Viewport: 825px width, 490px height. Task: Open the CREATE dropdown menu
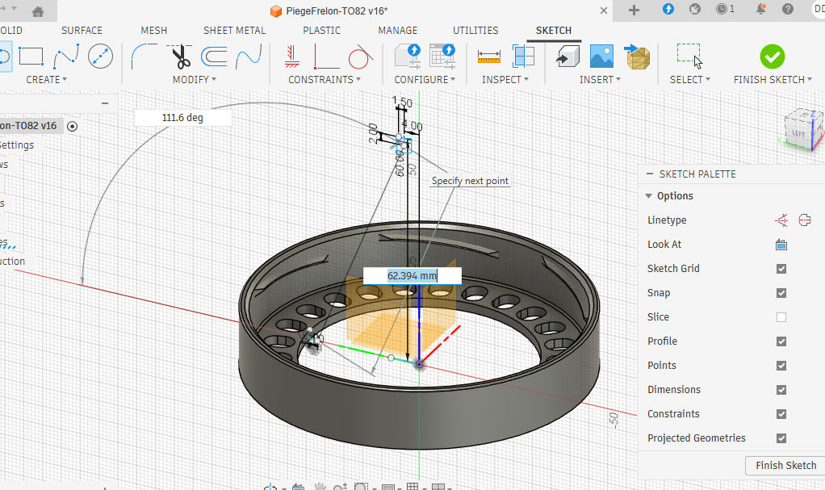(x=46, y=80)
